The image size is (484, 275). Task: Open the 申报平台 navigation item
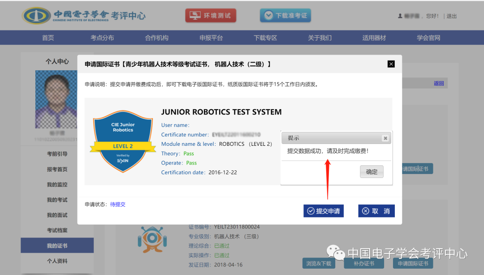point(211,38)
